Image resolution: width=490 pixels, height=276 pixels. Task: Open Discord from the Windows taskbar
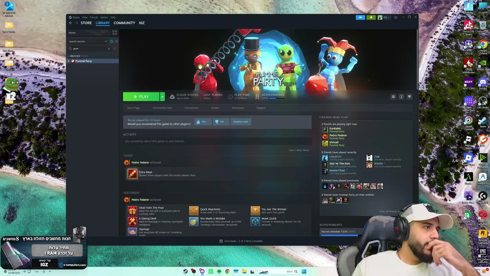(202, 271)
